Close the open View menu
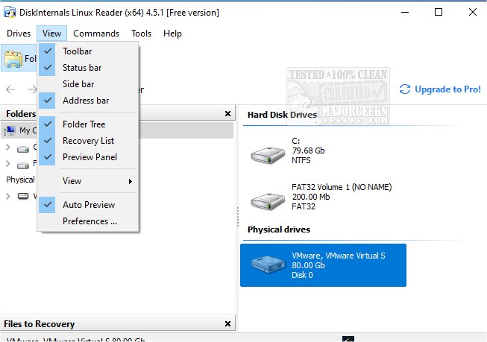This screenshot has height=342, width=487. (x=52, y=34)
